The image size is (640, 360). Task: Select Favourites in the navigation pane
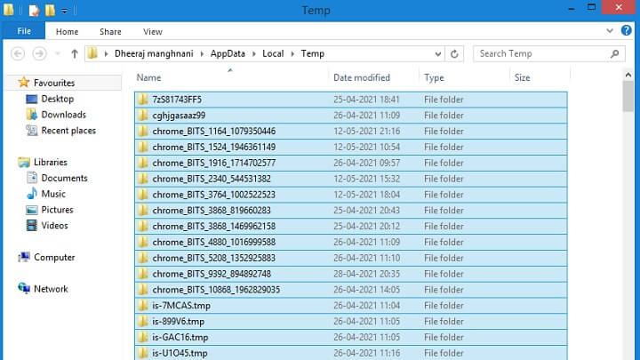coord(54,83)
